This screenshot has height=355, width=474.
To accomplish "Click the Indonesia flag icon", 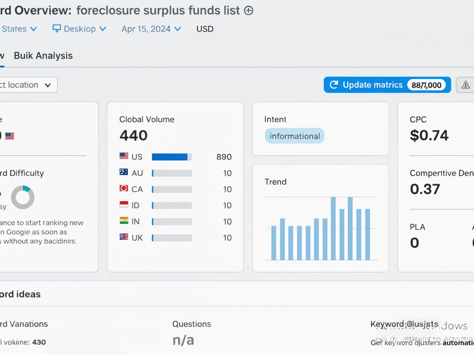I will (124, 204).
